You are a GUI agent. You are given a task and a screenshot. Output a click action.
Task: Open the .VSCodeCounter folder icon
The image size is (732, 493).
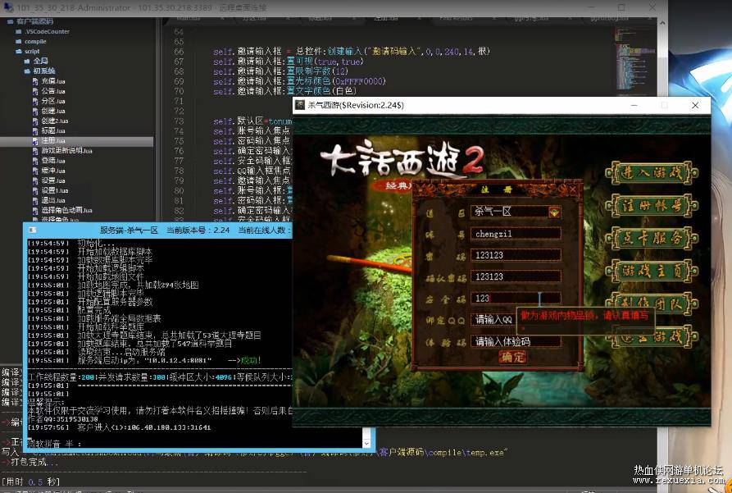pyautogui.click(x=19, y=32)
